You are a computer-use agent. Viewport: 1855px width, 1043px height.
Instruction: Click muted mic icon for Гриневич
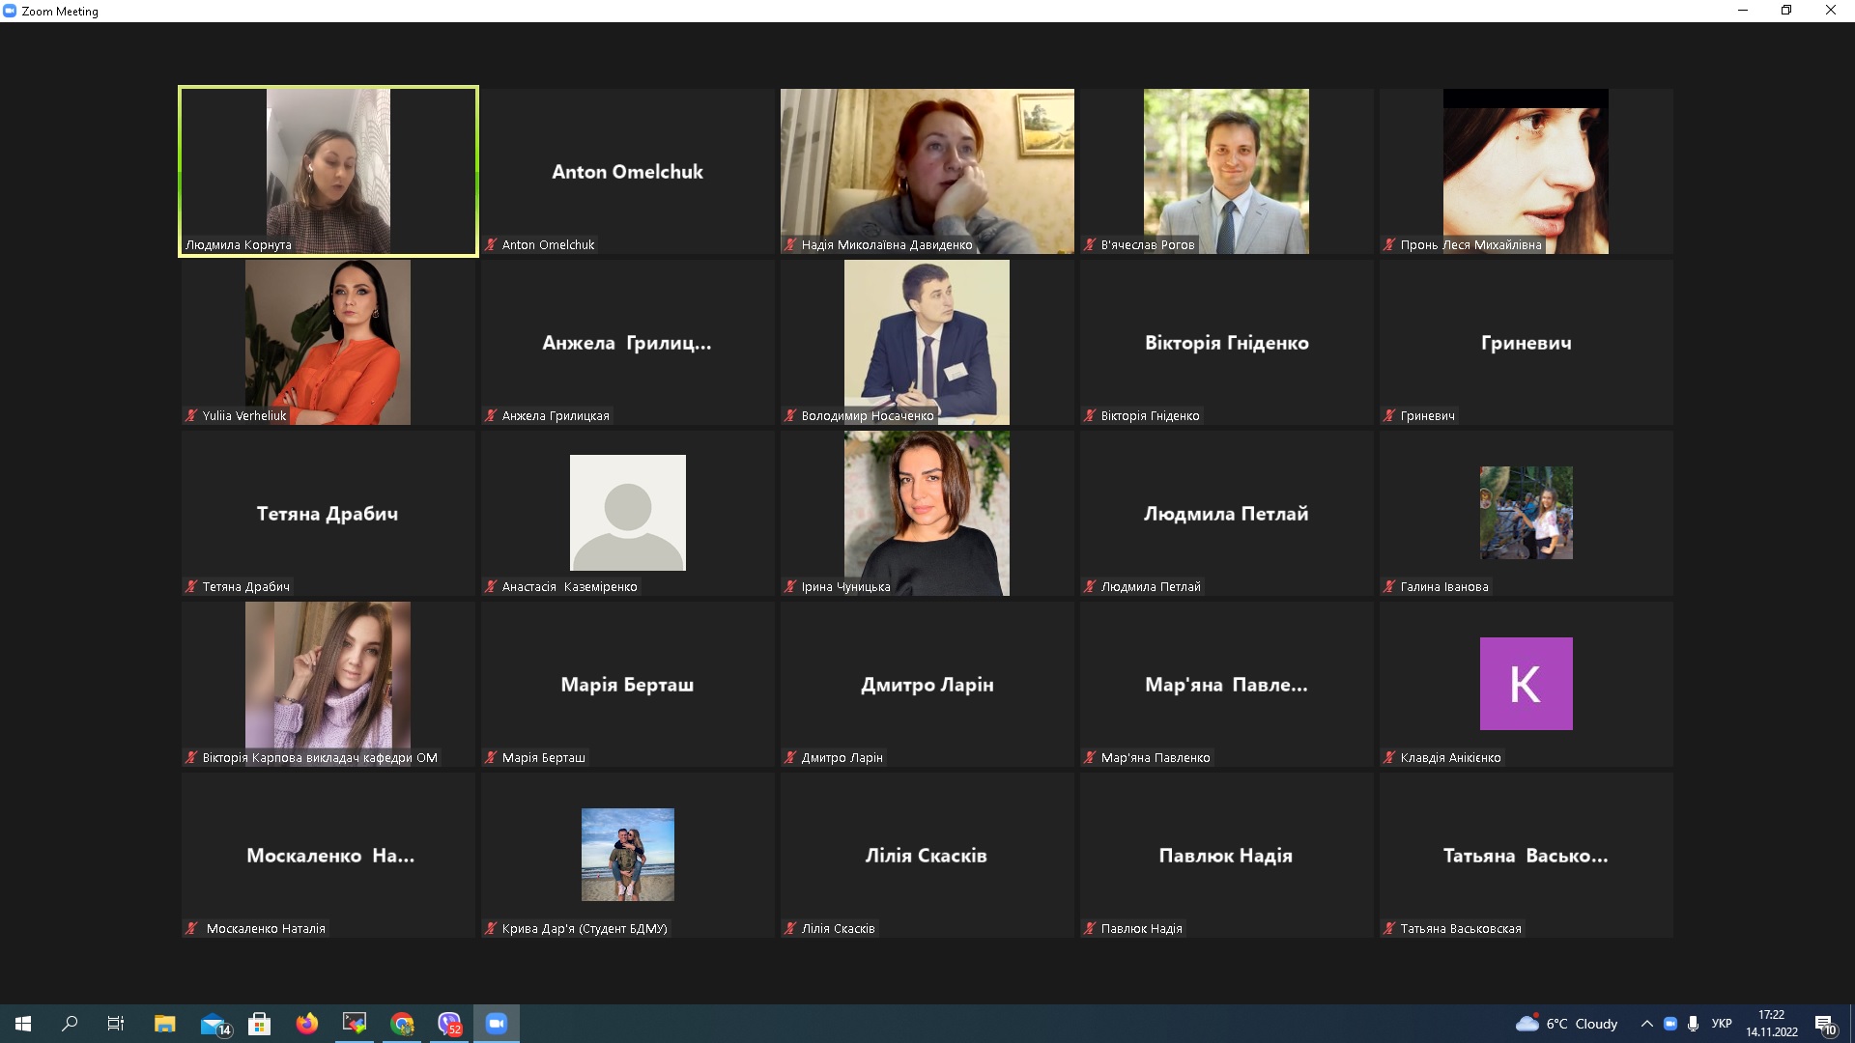pyautogui.click(x=1389, y=416)
